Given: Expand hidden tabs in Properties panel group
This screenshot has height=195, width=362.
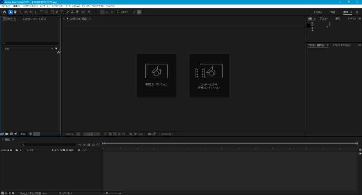Looking at the screenshot, I should tap(359, 45).
